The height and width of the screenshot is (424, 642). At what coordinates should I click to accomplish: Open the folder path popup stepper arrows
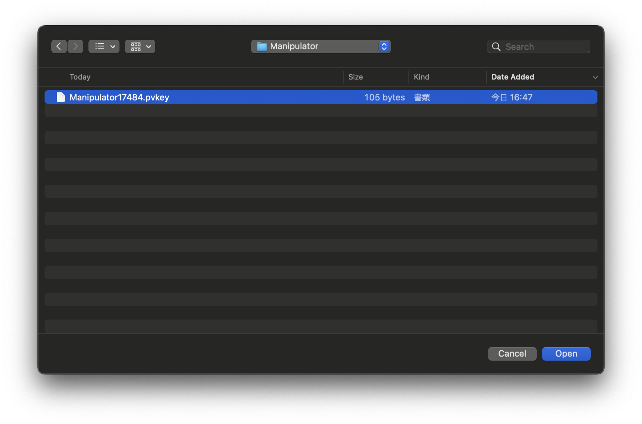[384, 47]
